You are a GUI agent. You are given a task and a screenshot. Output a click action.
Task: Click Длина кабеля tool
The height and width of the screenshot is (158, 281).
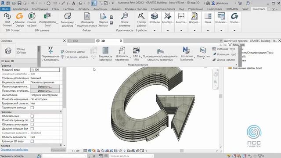click(223, 60)
